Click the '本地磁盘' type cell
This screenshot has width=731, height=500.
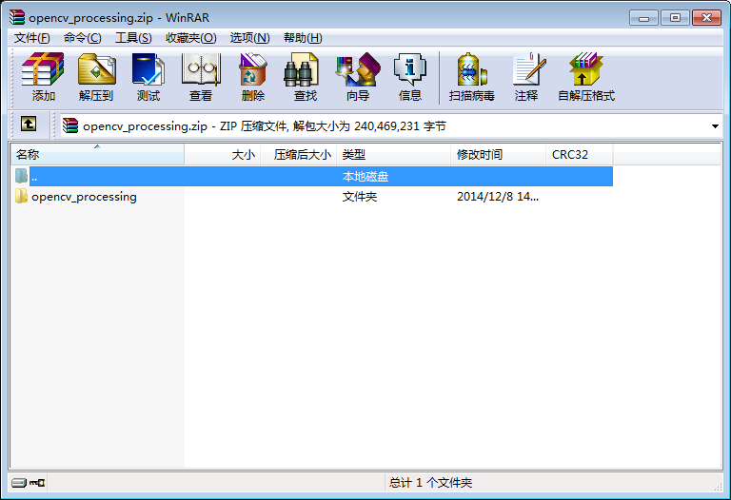(365, 177)
